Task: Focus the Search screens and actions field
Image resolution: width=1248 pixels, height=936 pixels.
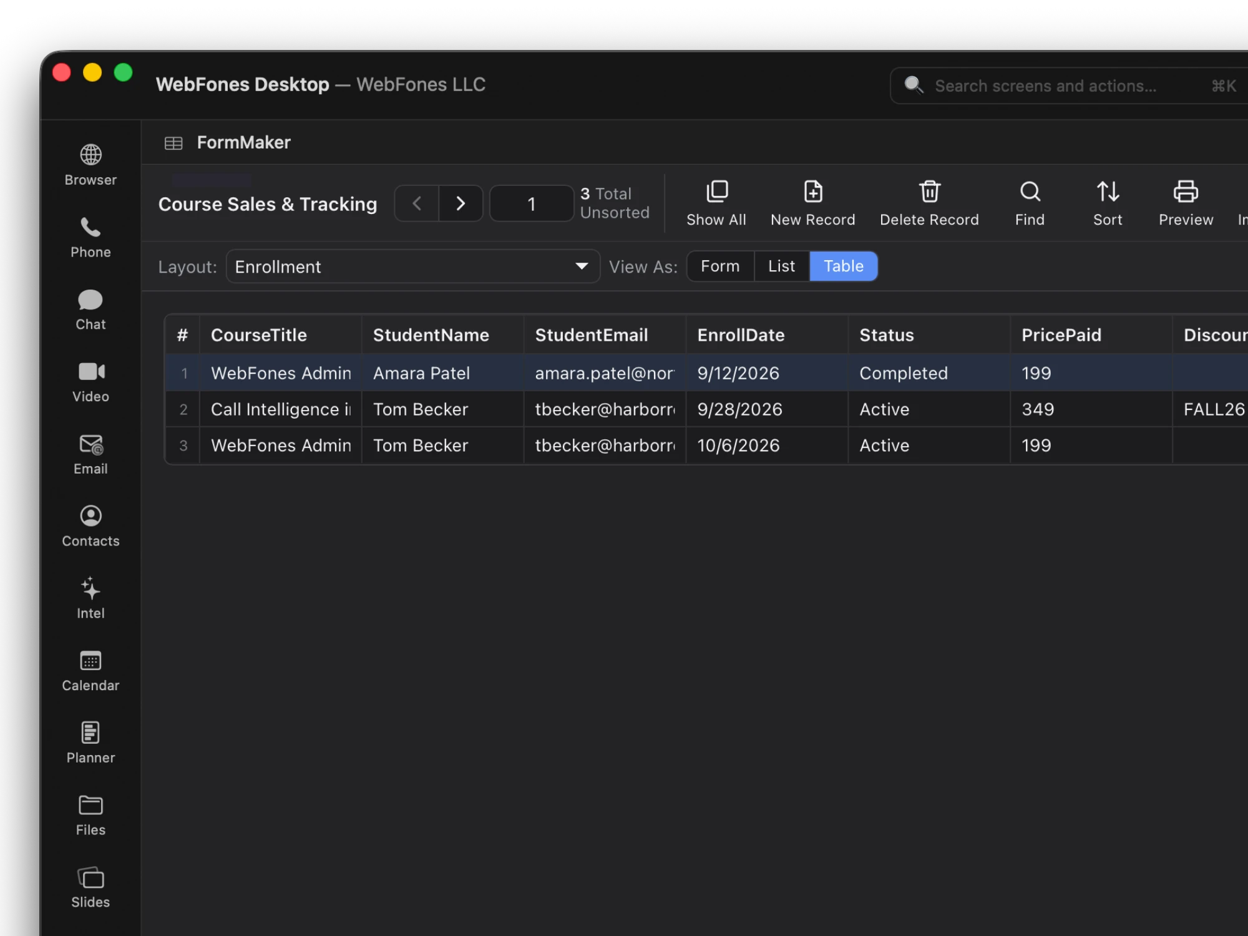Action: pos(1069,85)
